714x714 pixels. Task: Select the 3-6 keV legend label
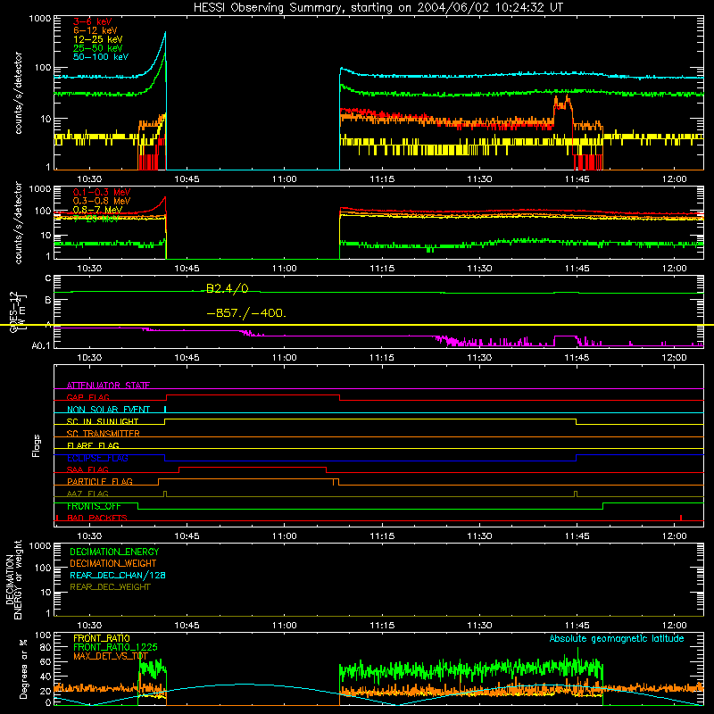coord(92,21)
